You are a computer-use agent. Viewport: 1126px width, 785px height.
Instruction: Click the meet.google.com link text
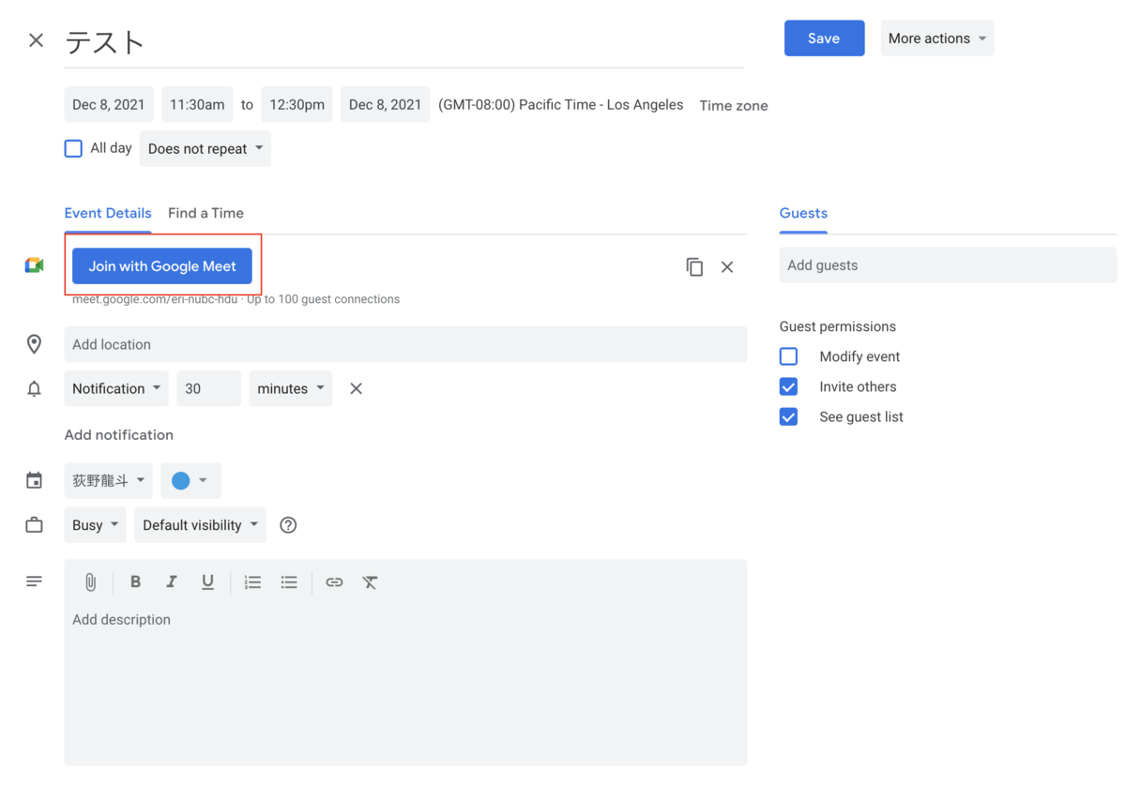pos(155,299)
